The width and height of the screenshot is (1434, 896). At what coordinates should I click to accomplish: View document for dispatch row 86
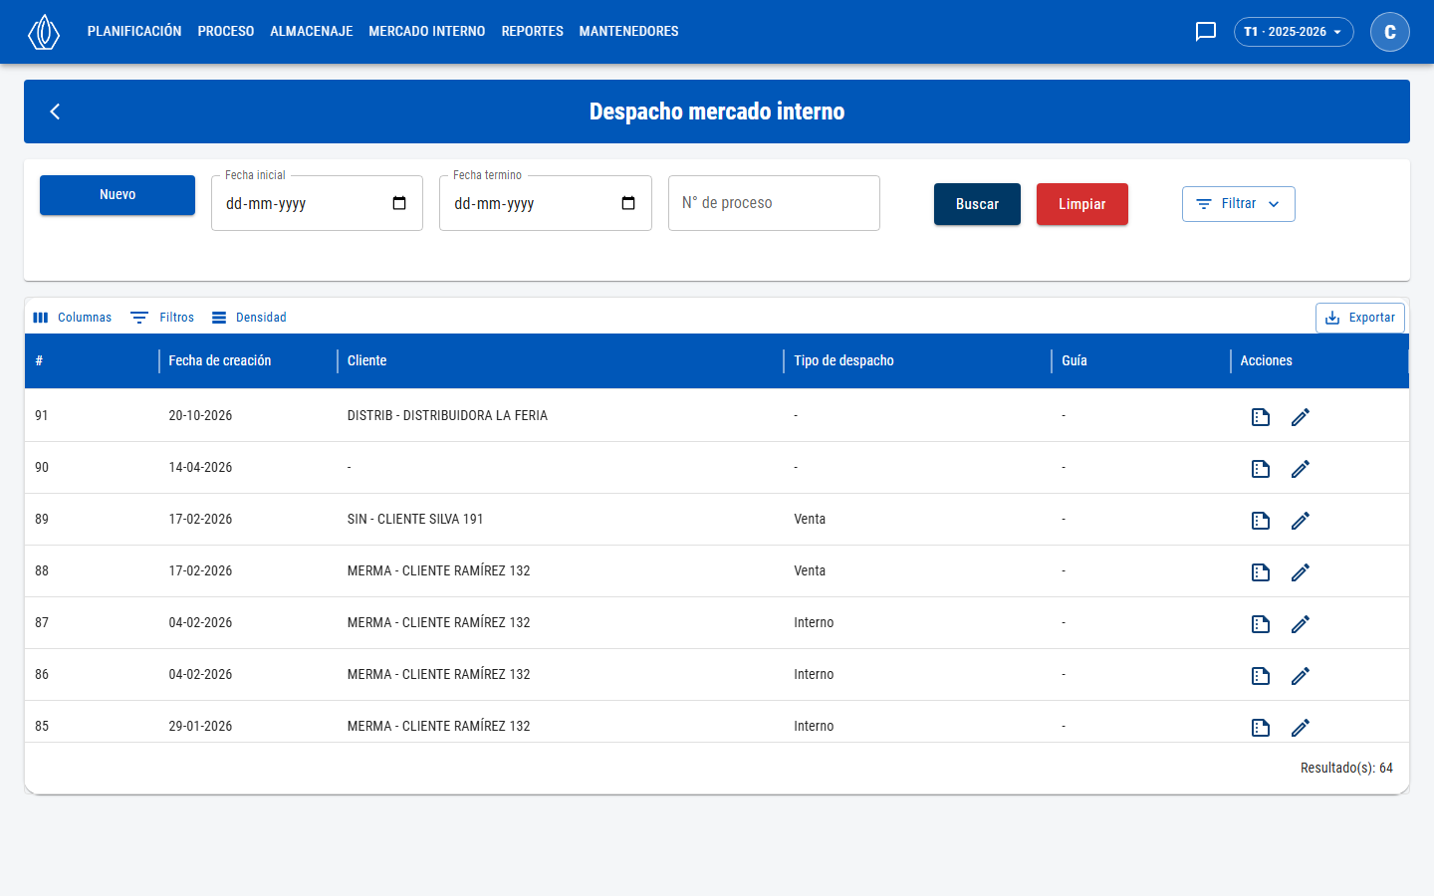point(1261,676)
